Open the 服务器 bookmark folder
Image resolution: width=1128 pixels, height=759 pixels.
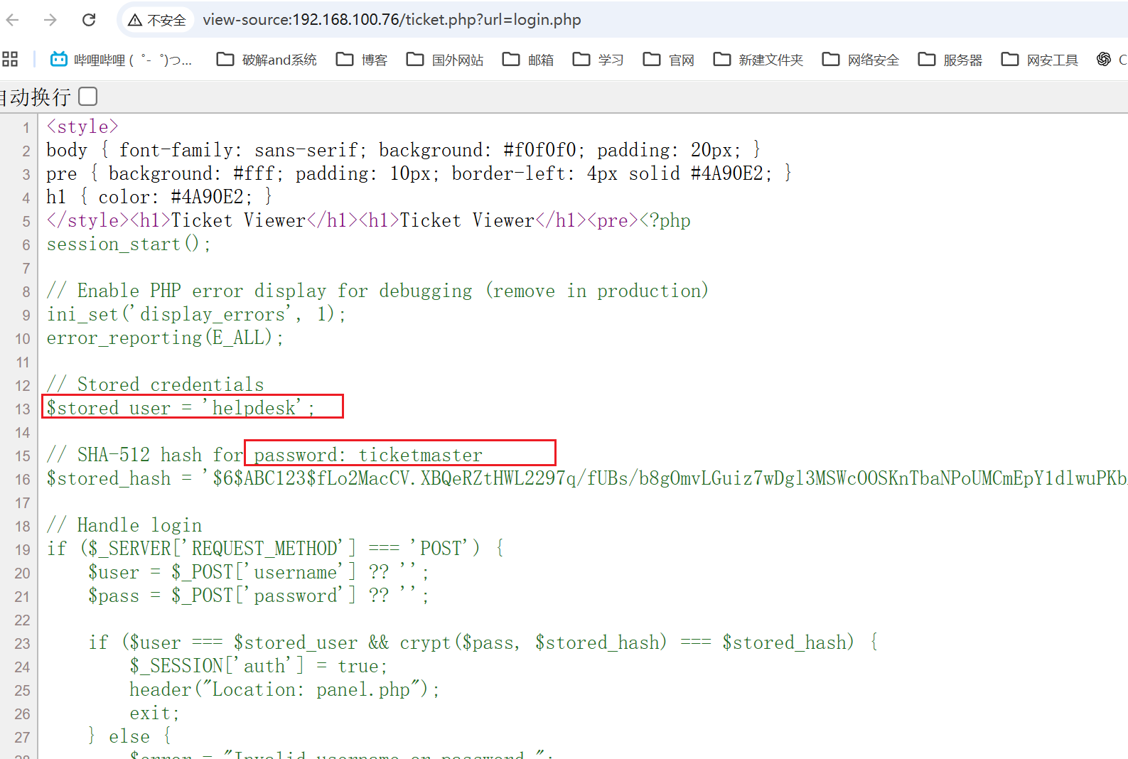tap(950, 60)
